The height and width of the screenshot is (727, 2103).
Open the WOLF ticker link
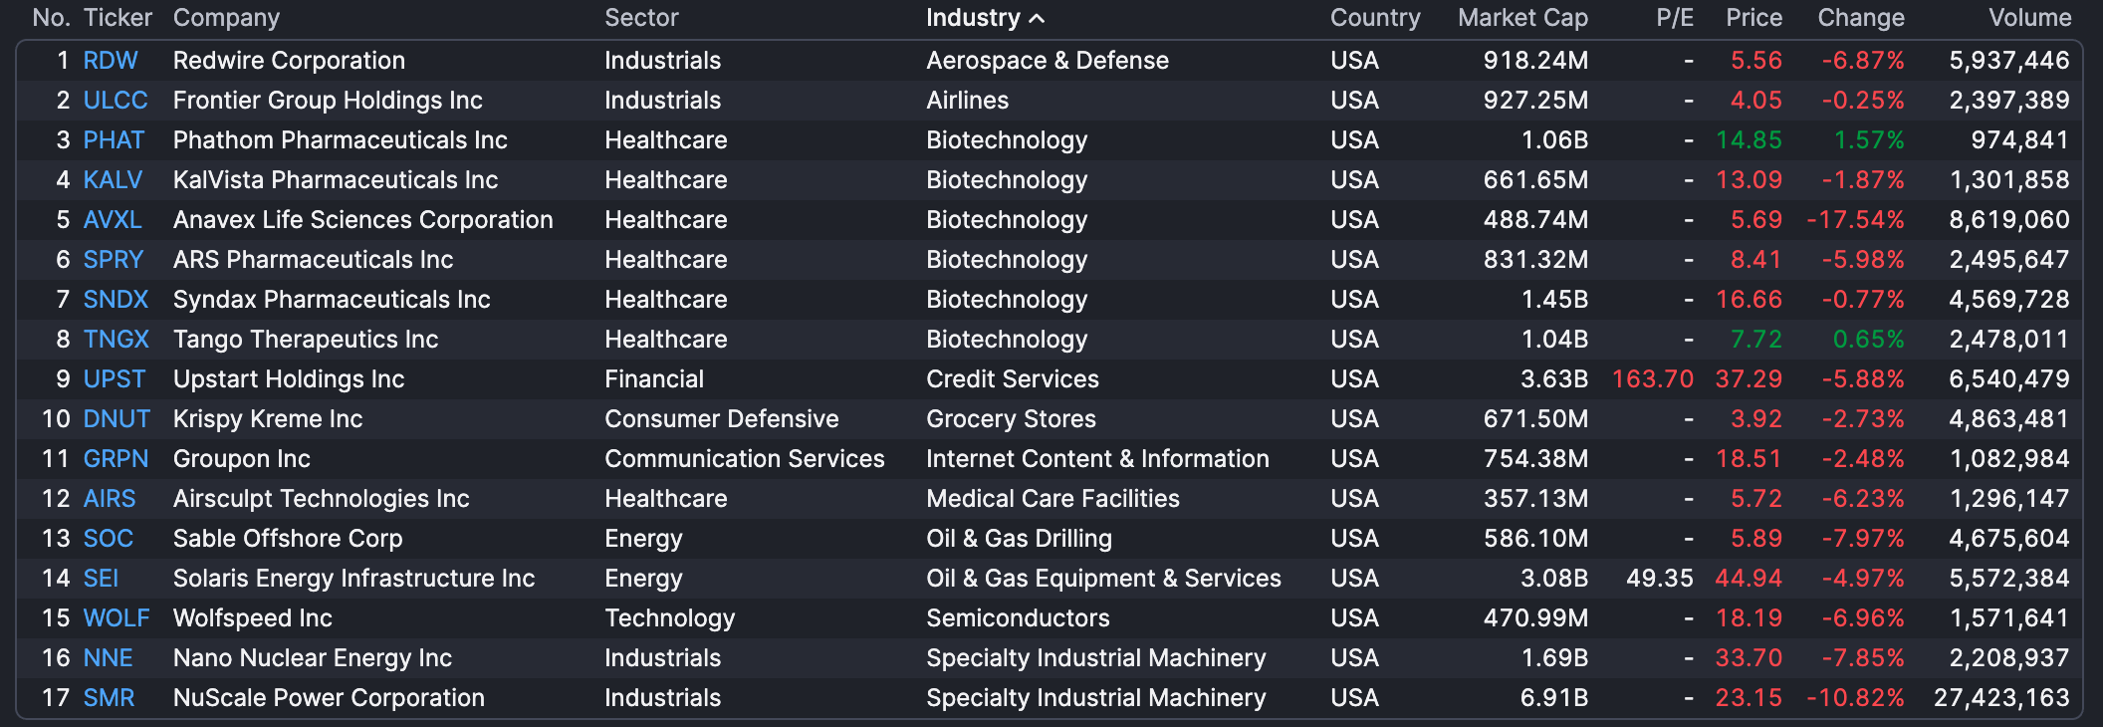[x=117, y=618]
